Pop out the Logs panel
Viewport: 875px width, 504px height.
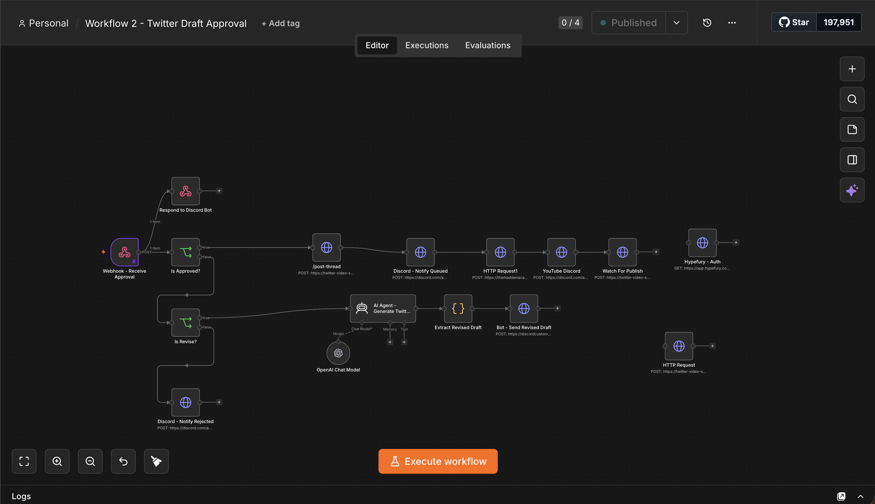point(841,496)
